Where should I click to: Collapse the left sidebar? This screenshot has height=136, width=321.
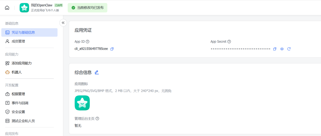pyautogui.click(x=63, y=23)
